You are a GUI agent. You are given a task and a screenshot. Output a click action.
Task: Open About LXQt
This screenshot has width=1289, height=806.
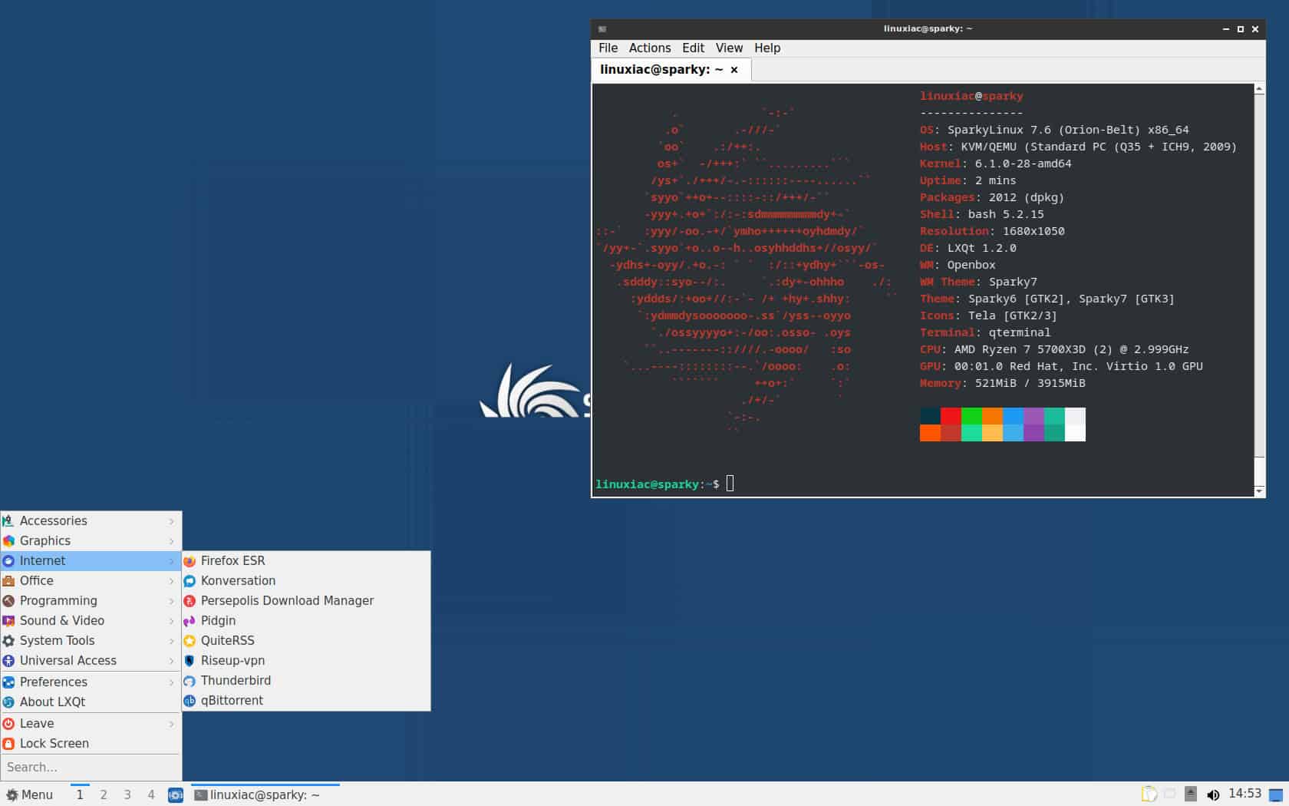[52, 702]
